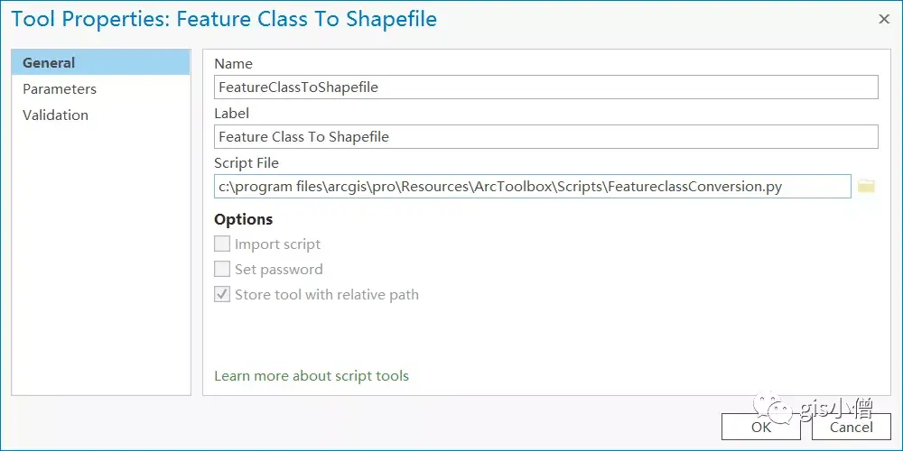
Task: Click the Options section heading
Action: point(244,219)
